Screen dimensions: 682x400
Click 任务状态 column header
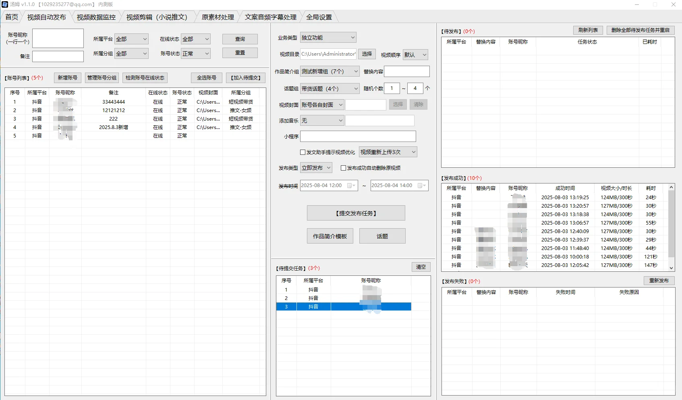click(587, 42)
